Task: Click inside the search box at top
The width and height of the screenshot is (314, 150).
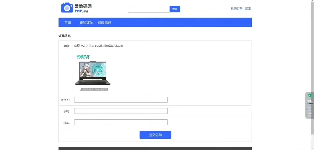Action: pyautogui.click(x=149, y=9)
